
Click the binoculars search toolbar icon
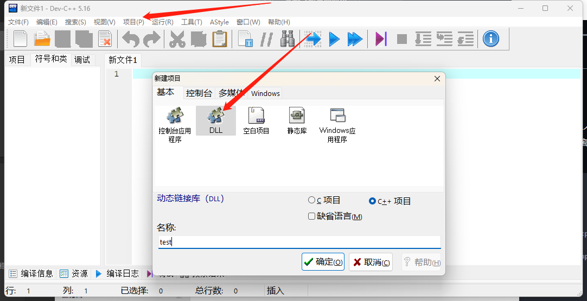pyautogui.click(x=287, y=39)
